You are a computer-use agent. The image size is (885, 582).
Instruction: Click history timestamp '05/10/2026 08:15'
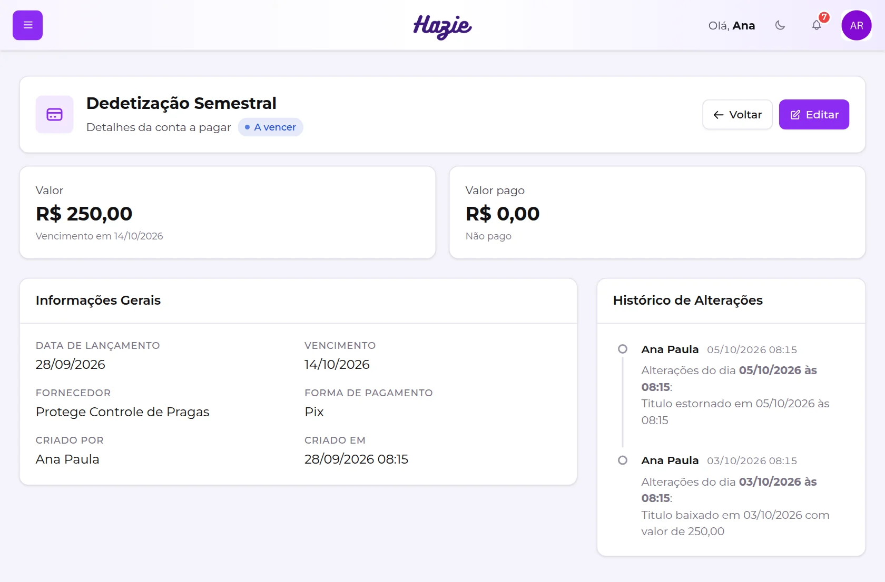point(752,349)
